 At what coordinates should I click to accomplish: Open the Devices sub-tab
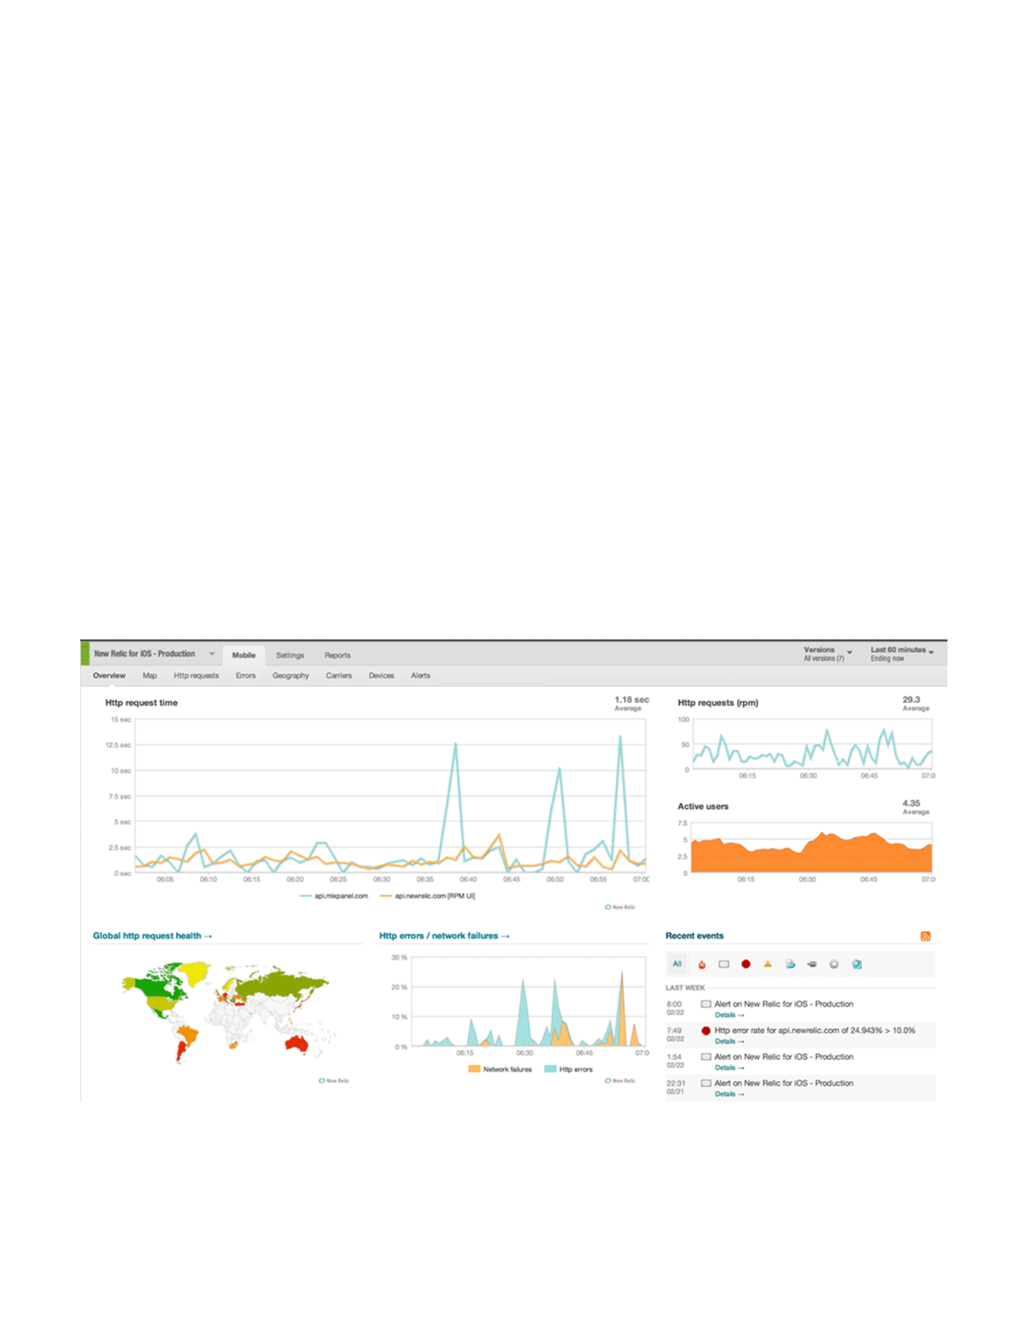[x=381, y=676]
